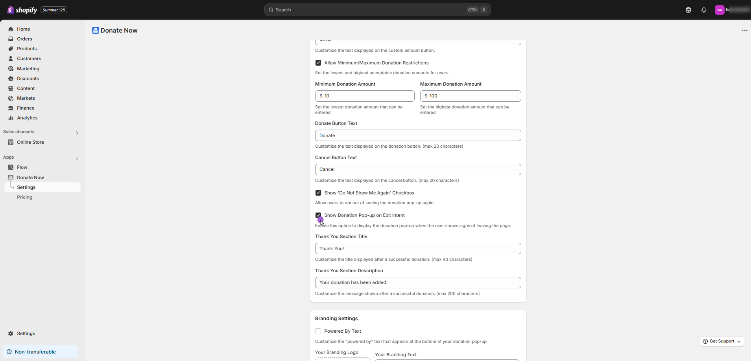Click the Donate Now header app icon
The width and height of the screenshot is (751, 361).
pos(95,30)
